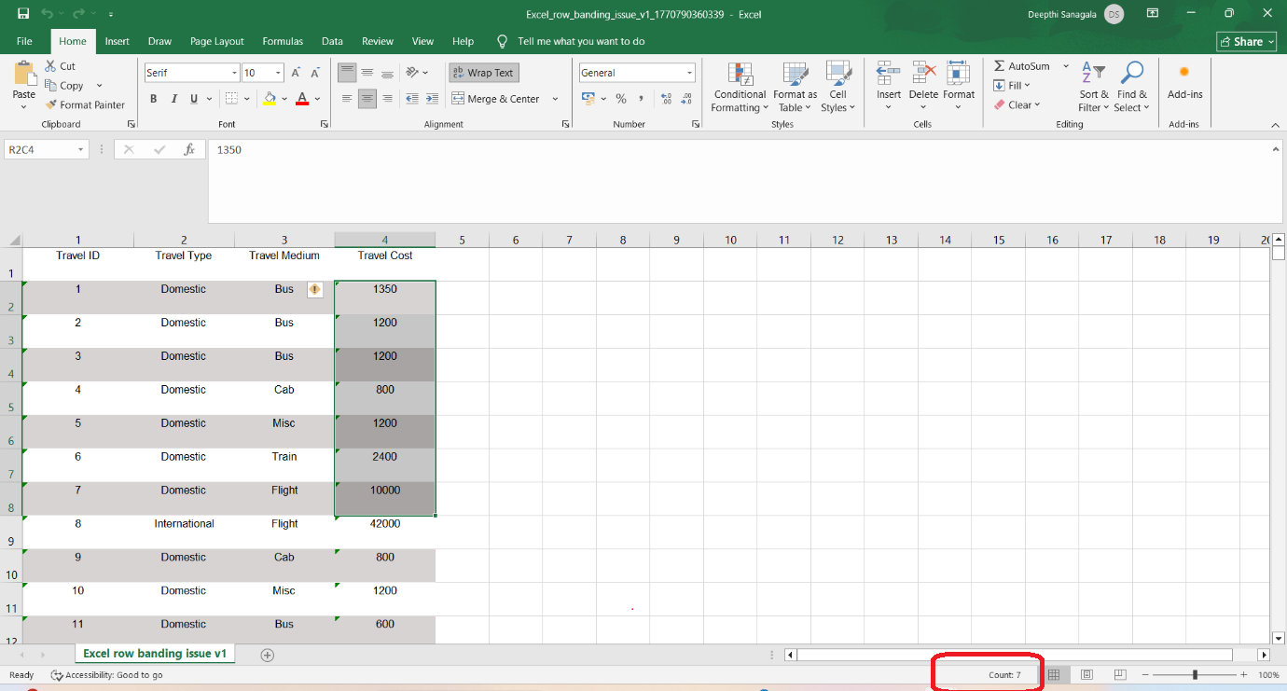1287x691 pixels.
Task: Click the Save icon in title bar
Action: tap(23, 14)
